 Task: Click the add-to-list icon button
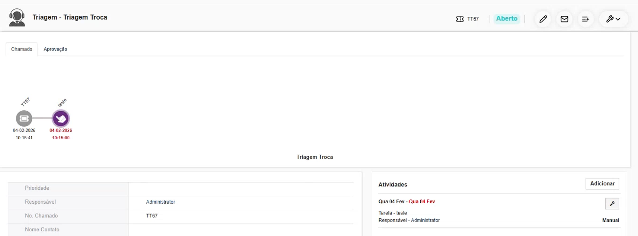coord(586,19)
